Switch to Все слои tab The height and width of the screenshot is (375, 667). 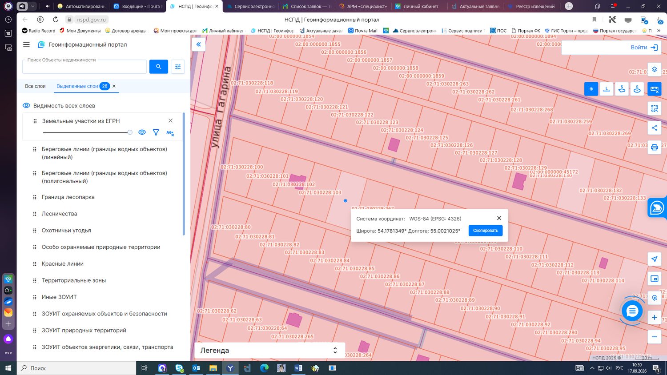pyautogui.click(x=35, y=86)
